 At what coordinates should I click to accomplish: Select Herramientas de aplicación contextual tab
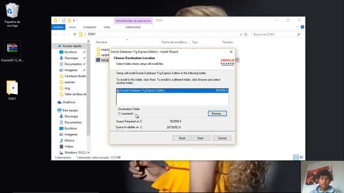(133, 21)
